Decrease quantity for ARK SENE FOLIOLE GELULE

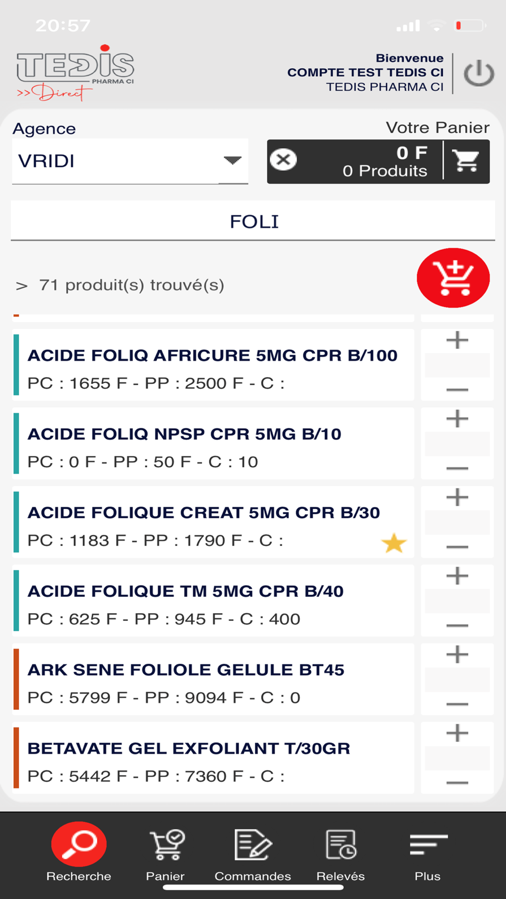point(457,704)
